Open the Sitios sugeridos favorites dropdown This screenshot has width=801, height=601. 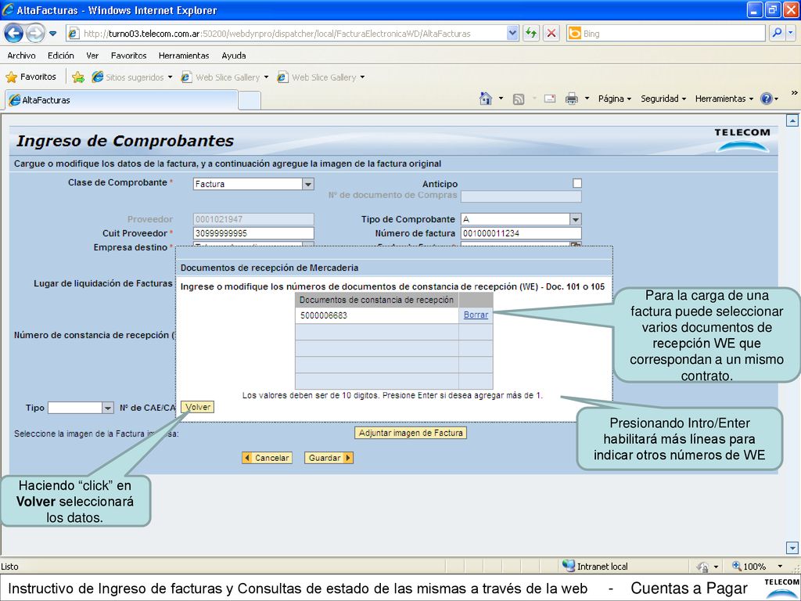[170, 77]
